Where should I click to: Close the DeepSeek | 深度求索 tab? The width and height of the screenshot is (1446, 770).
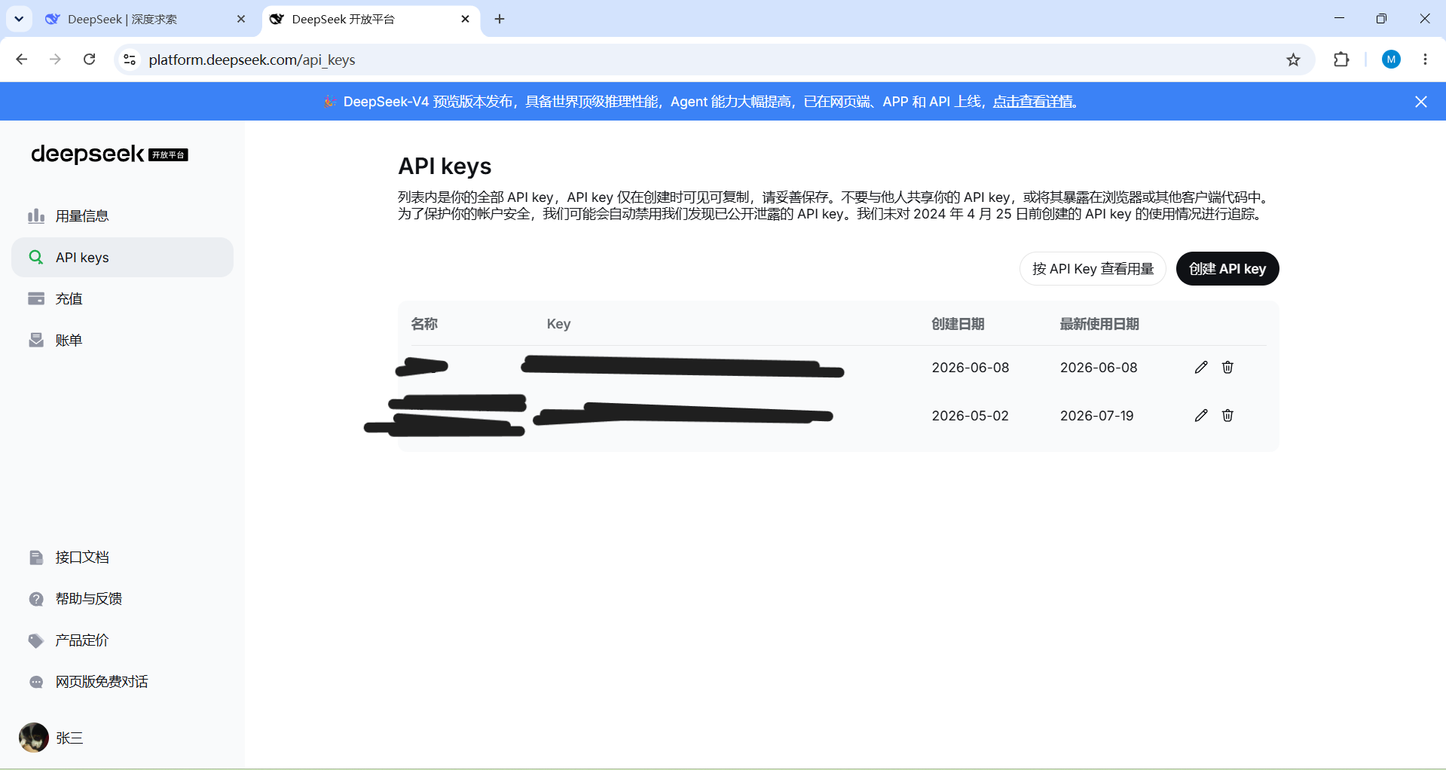241,19
